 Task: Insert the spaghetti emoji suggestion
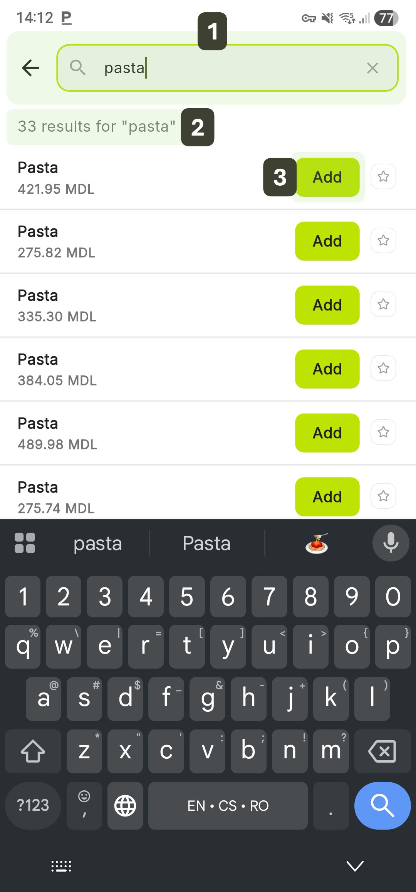tap(317, 543)
